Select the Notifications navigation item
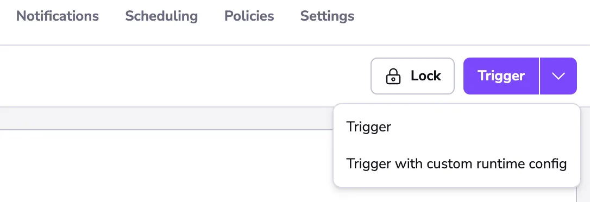The height and width of the screenshot is (202, 590). (58, 16)
